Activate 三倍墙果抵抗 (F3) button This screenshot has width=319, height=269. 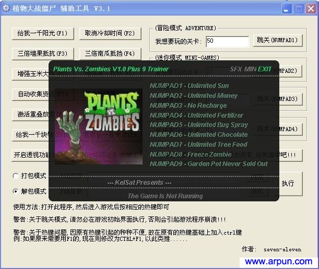click(x=43, y=54)
